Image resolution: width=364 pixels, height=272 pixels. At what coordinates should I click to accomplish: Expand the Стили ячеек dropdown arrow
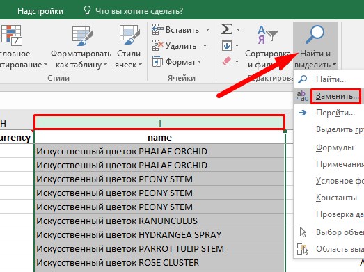tap(140, 65)
